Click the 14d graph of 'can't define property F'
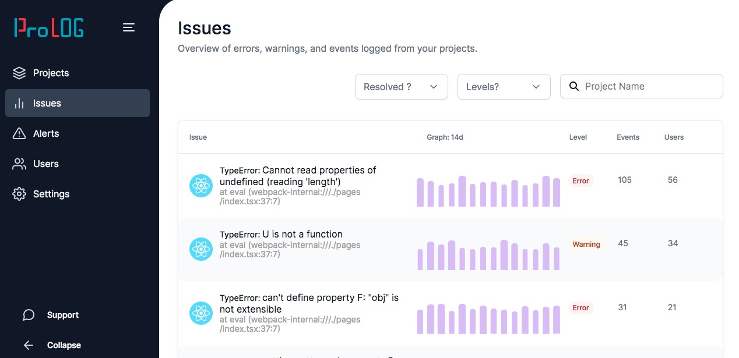This screenshot has width=739, height=358. click(x=488, y=318)
